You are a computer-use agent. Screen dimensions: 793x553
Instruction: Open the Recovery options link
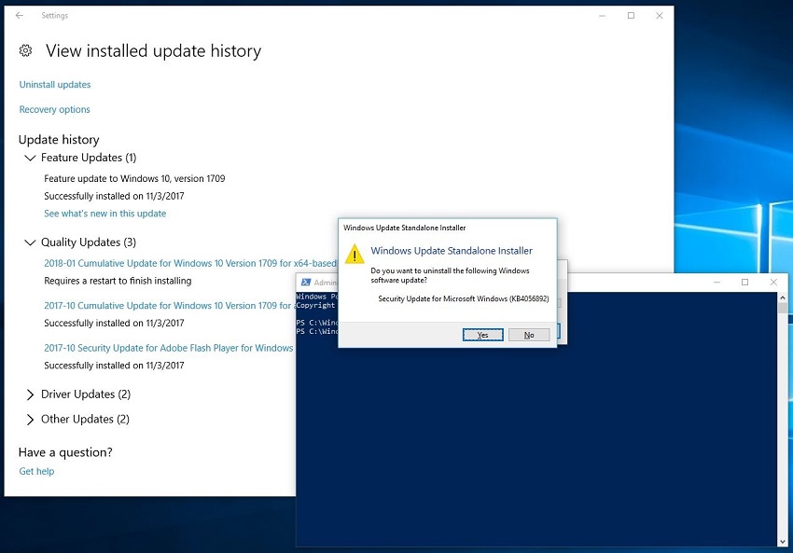pos(55,110)
